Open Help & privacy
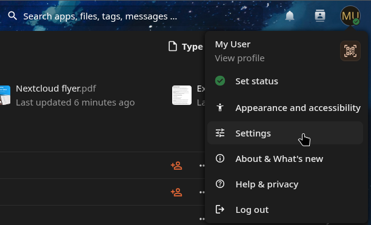 (285, 184)
